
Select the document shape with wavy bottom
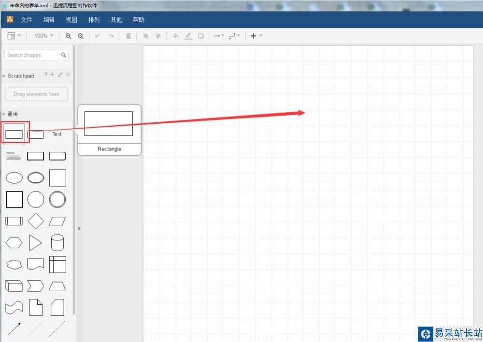coord(36,264)
